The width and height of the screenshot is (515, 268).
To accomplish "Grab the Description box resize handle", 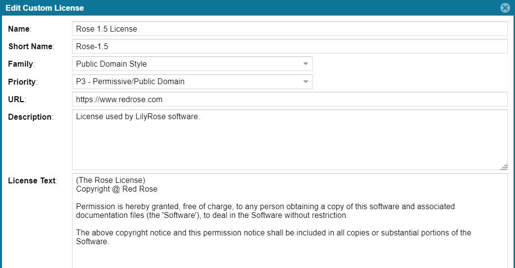I will (504, 167).
